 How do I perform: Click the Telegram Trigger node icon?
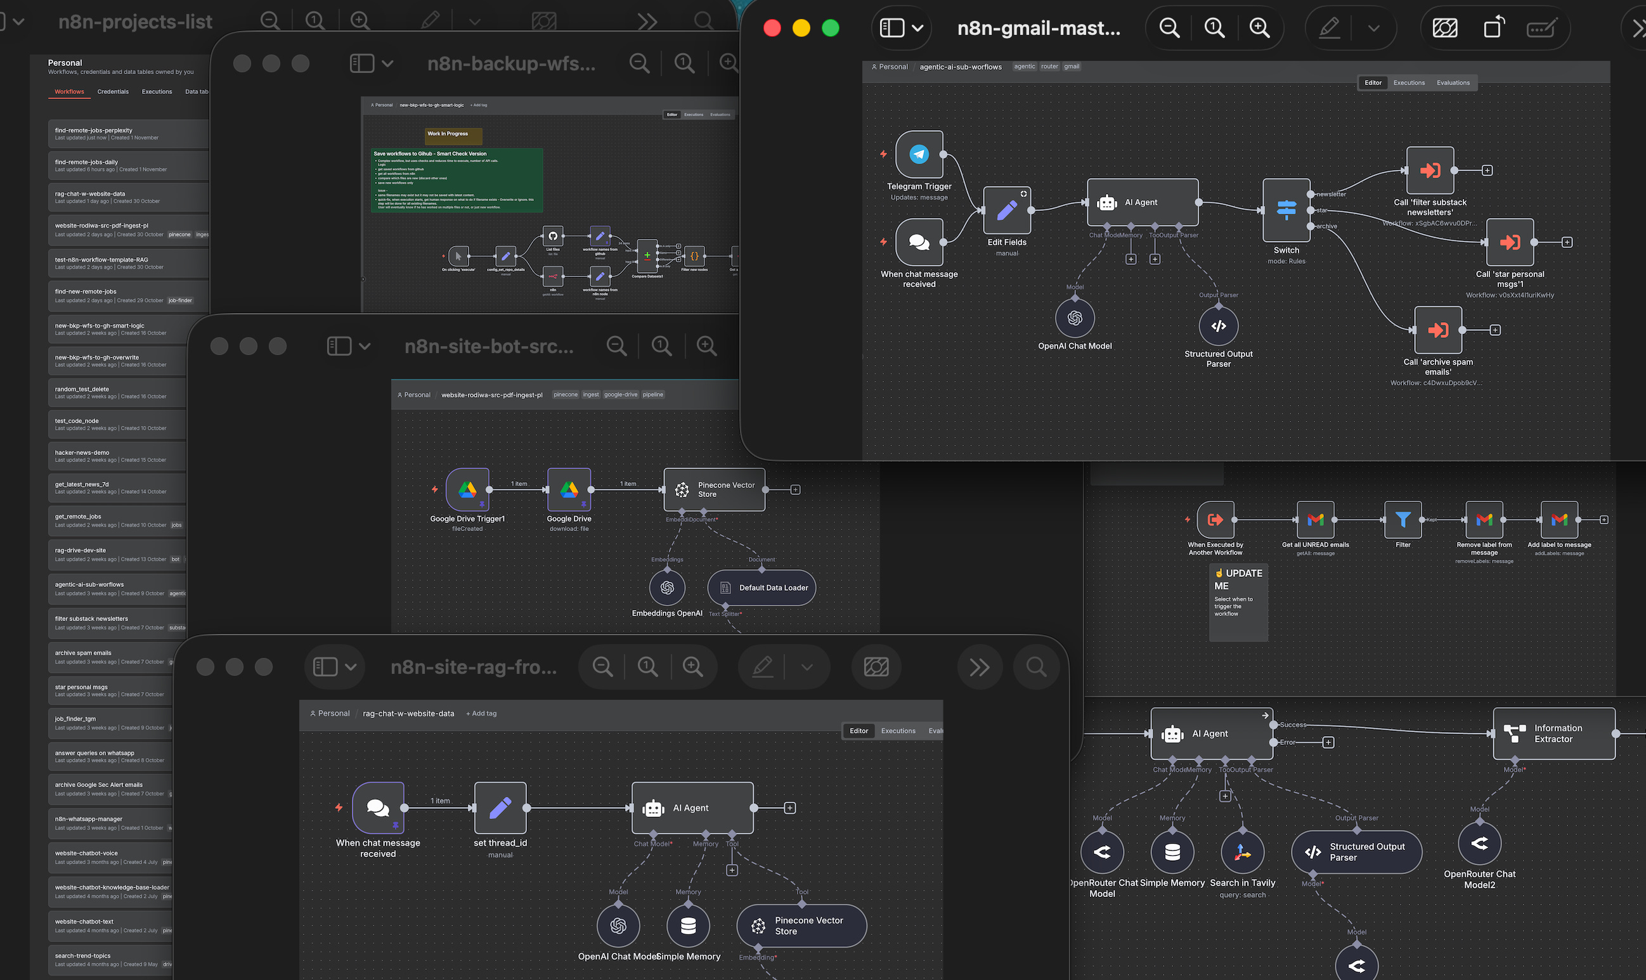(x=919, y=155)
